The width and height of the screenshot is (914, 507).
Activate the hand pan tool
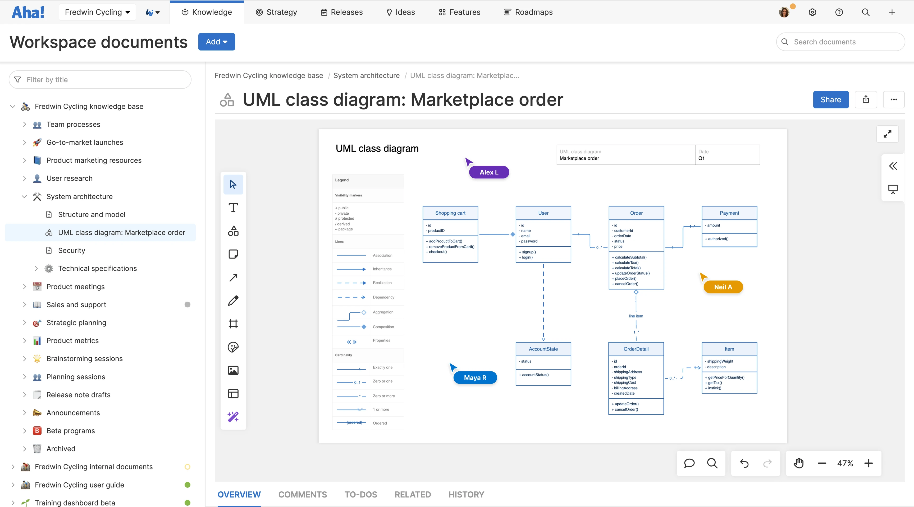click(x=798, y=463)
